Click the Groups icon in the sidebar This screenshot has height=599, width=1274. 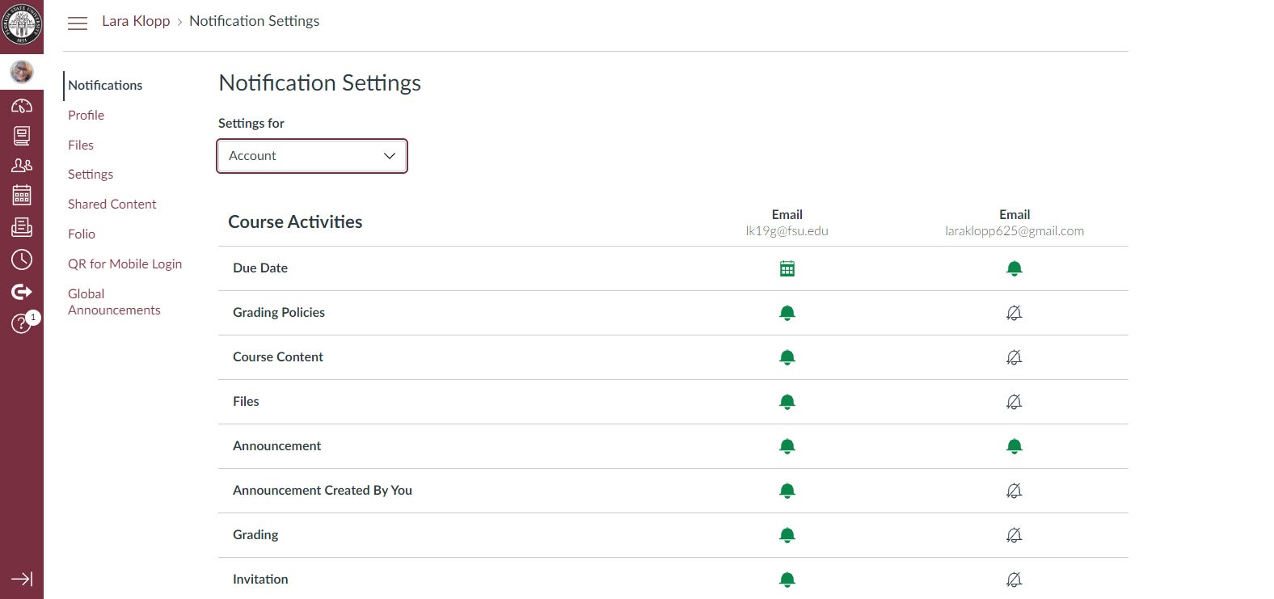[22, 165]
